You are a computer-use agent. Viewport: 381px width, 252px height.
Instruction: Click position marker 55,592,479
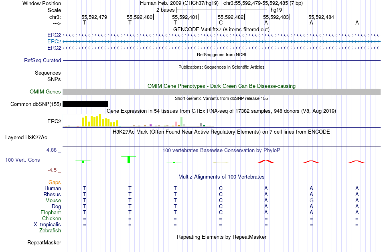(94, 17)
